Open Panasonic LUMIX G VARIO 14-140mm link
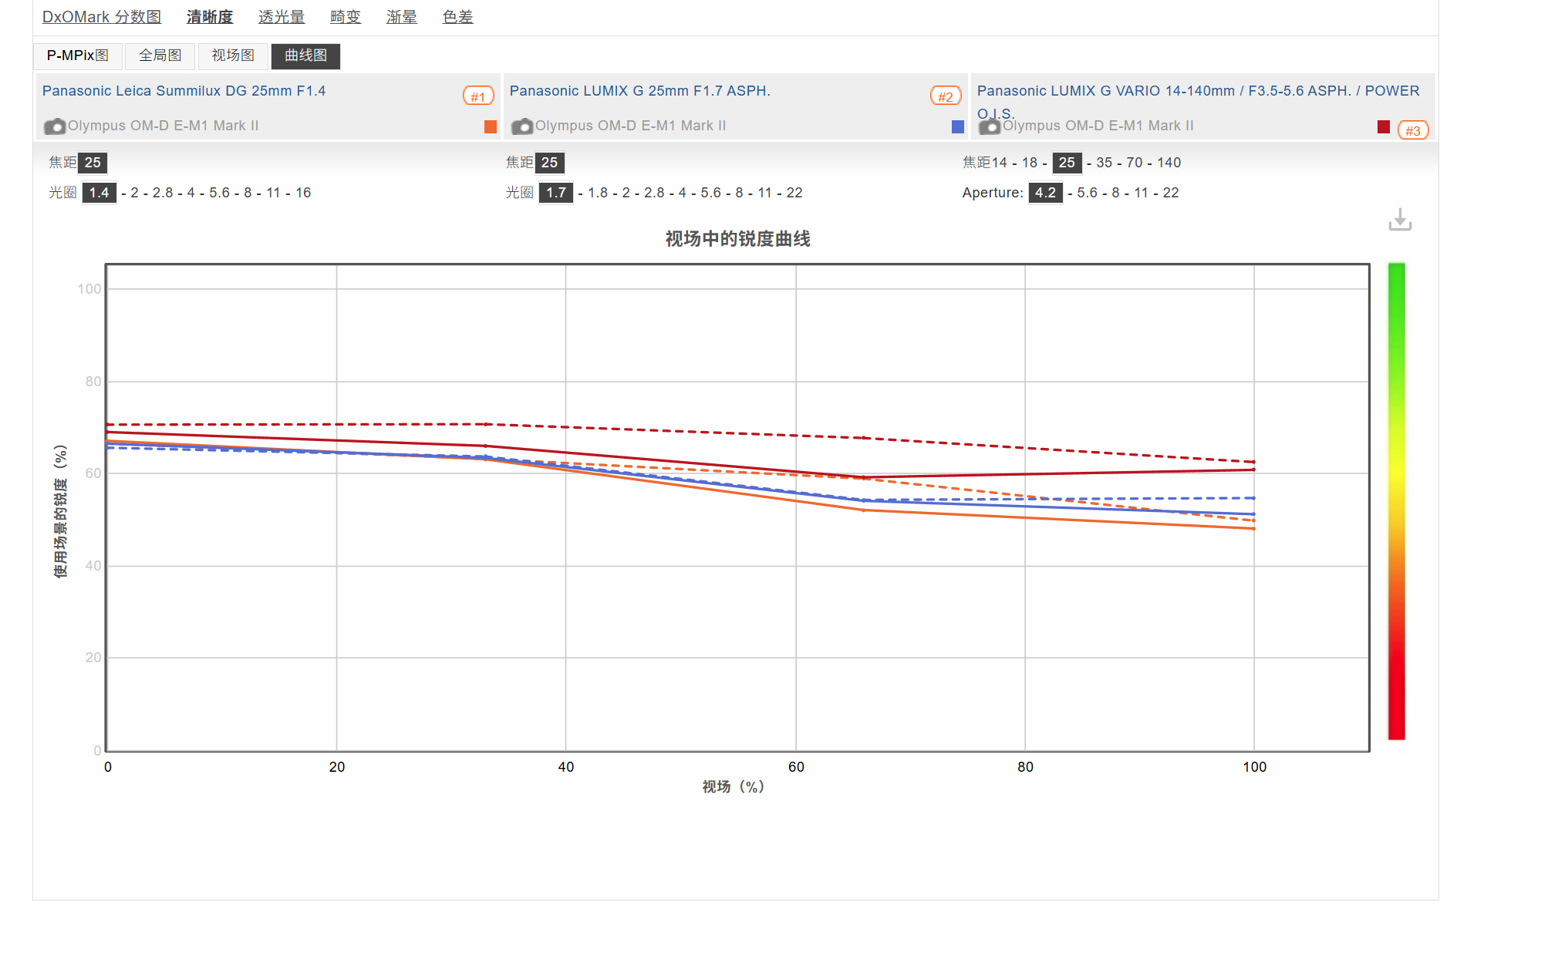This screenshot has width=1548, height=956. 1198,102
